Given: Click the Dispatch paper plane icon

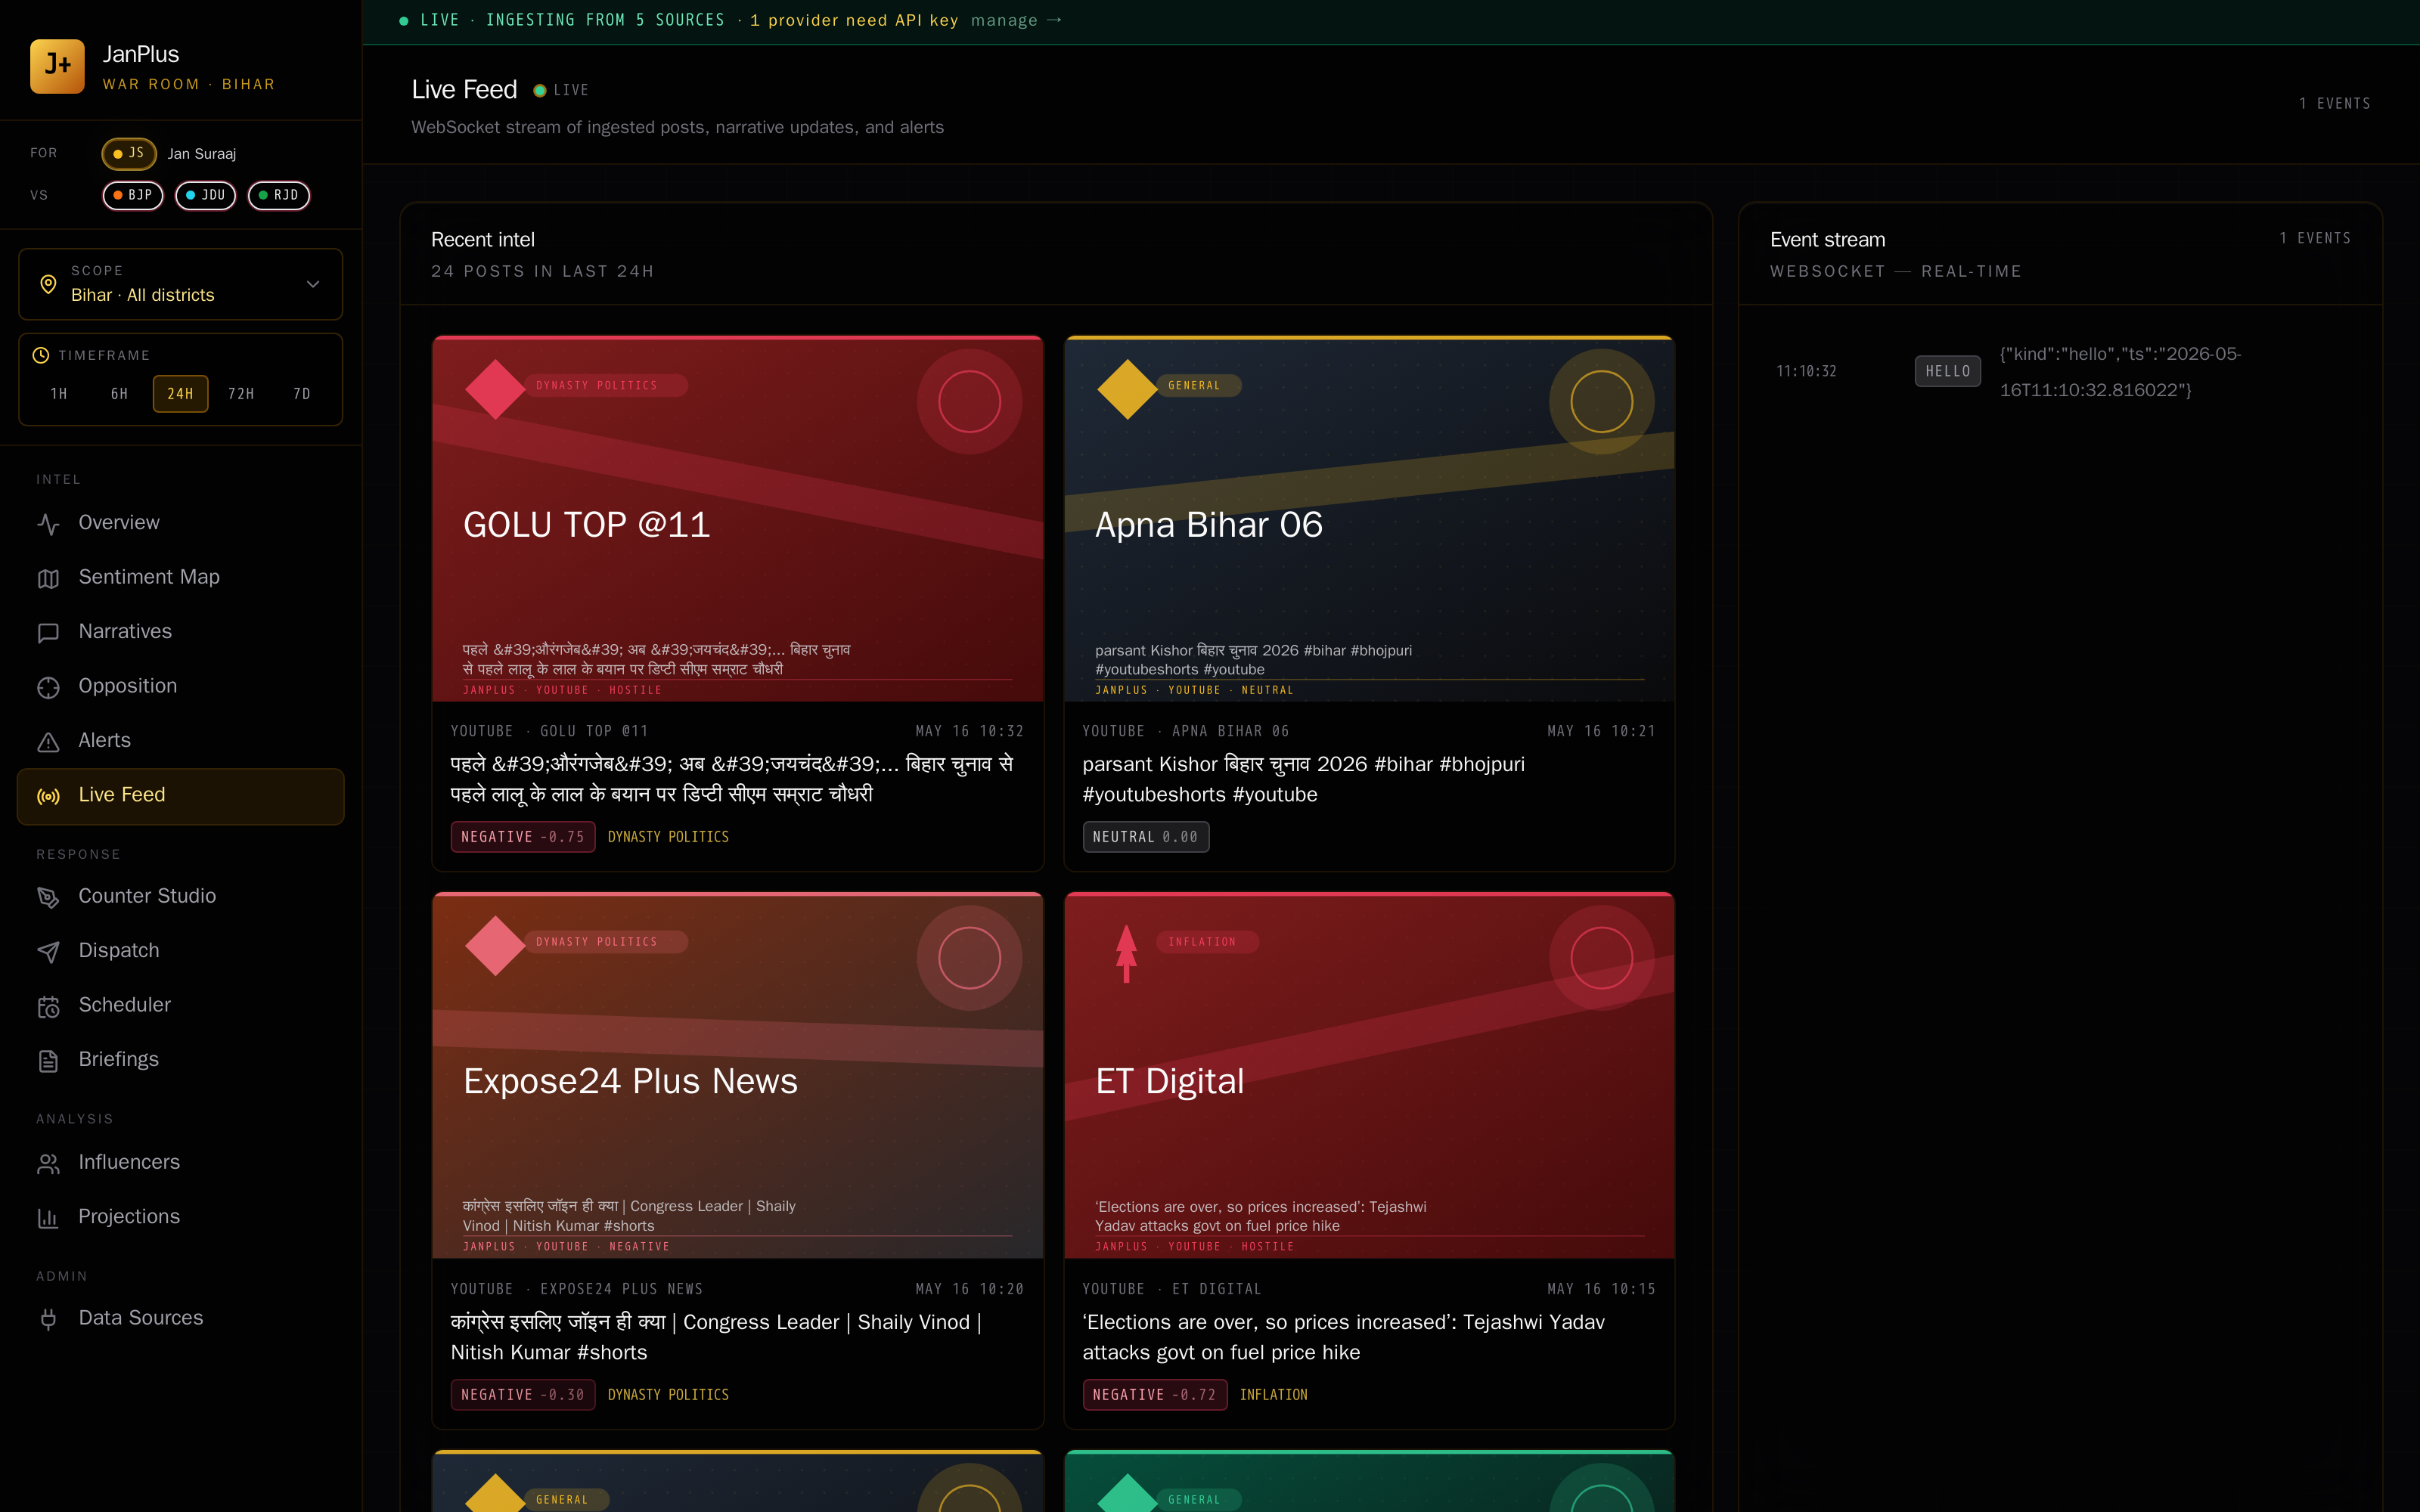Looking at the screenshot, I should pos(48,951).
